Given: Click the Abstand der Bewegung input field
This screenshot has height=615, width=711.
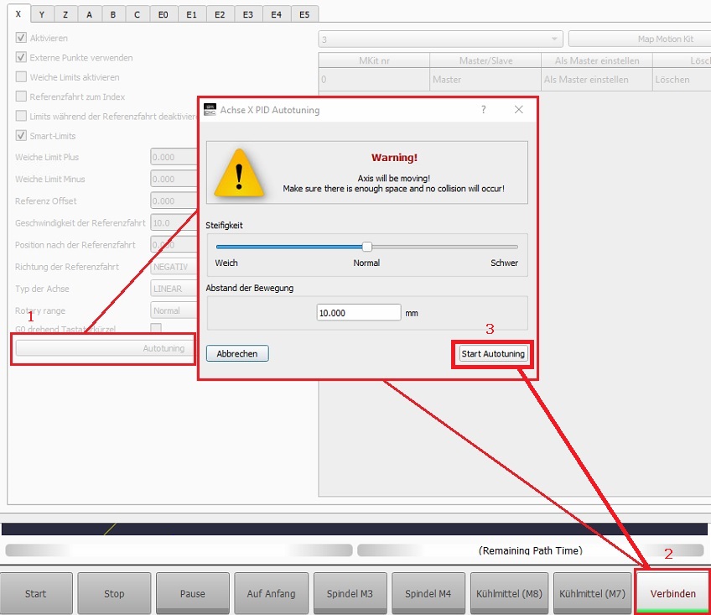Looking at the screenshot, I should coord(359,313).
